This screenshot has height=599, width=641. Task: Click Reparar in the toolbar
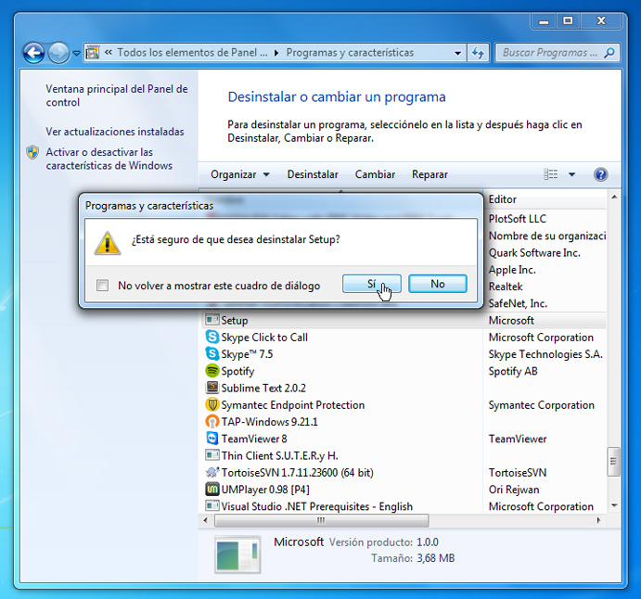click(x=429, y=174)
